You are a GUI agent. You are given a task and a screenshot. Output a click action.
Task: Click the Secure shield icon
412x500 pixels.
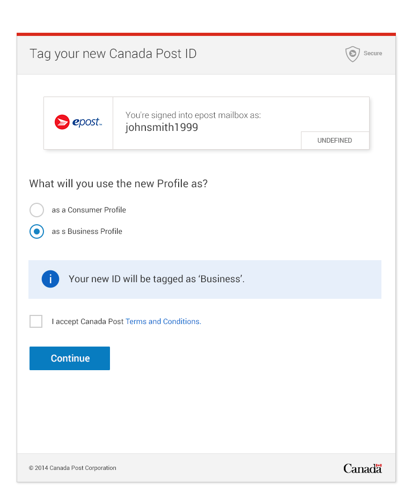pyautogui.click(x=352, y=54)
